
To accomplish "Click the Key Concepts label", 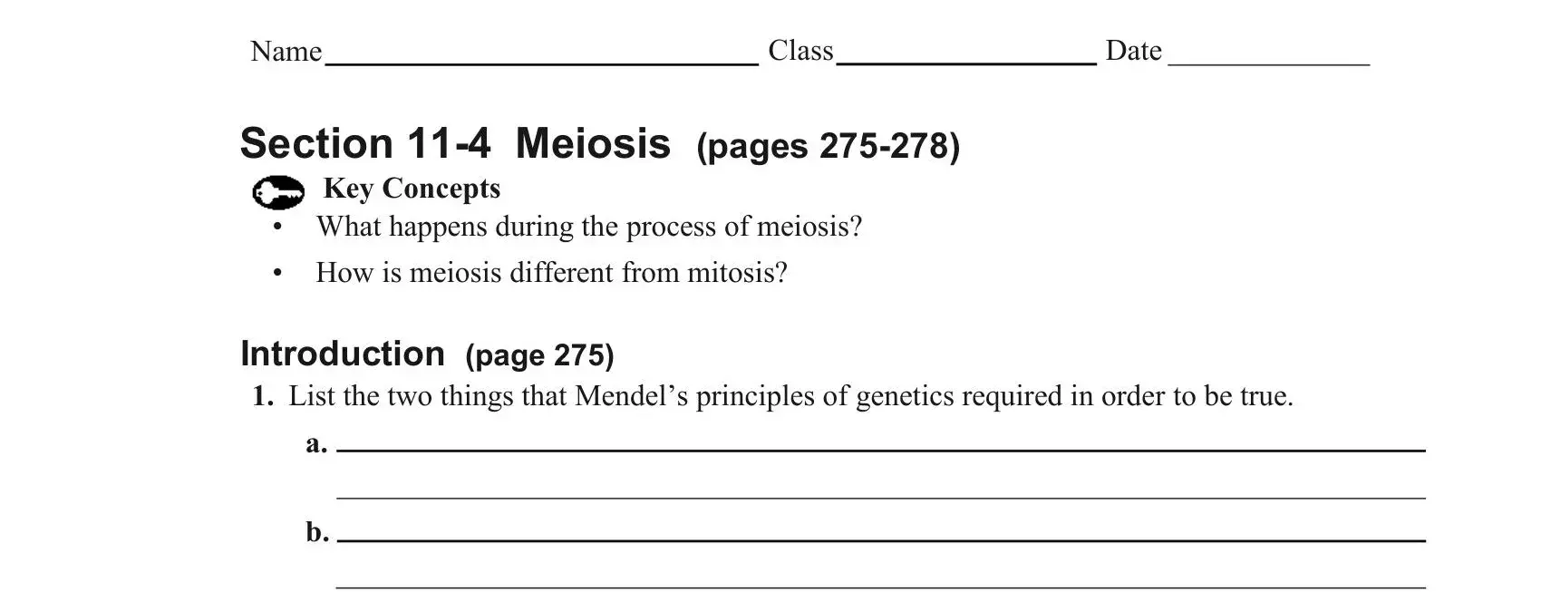I will tap(412, 188).
